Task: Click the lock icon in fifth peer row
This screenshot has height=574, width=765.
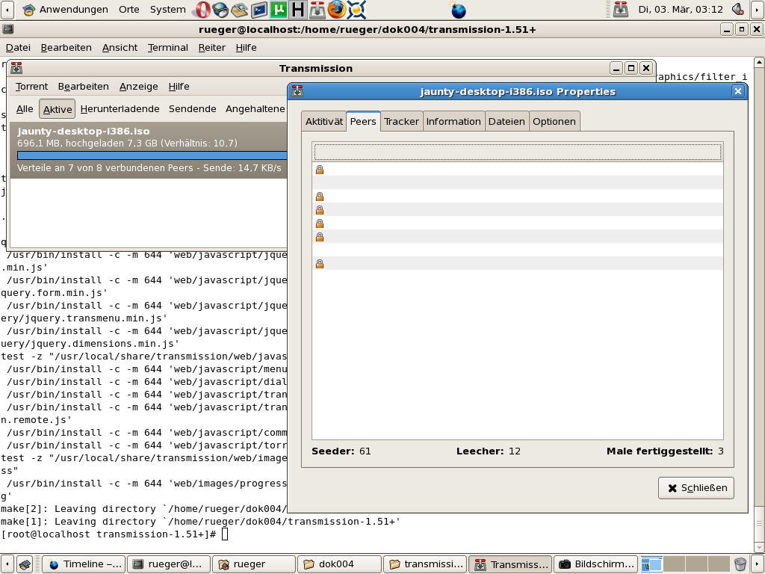Action: (x=320, y=223)
